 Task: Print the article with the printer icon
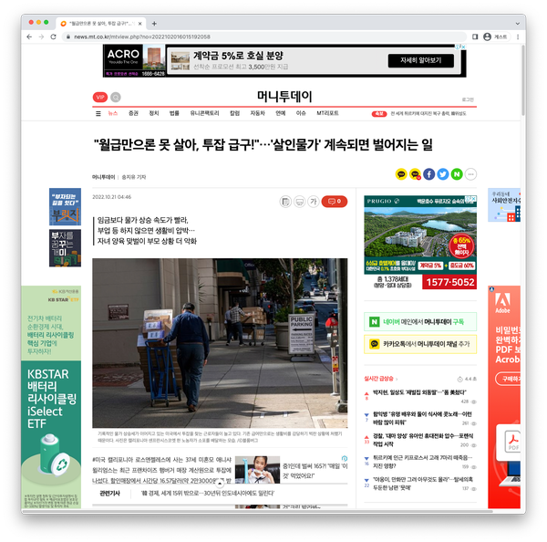click(x=299, y=202)
